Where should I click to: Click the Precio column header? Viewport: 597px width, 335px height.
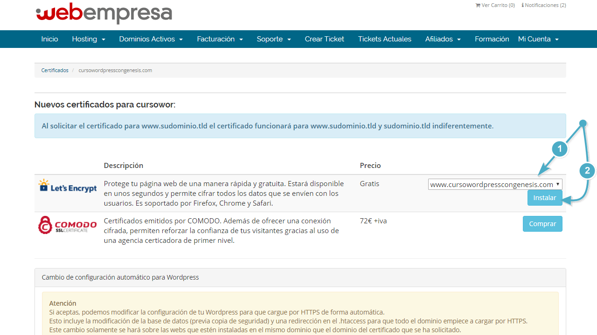[370, 166]
